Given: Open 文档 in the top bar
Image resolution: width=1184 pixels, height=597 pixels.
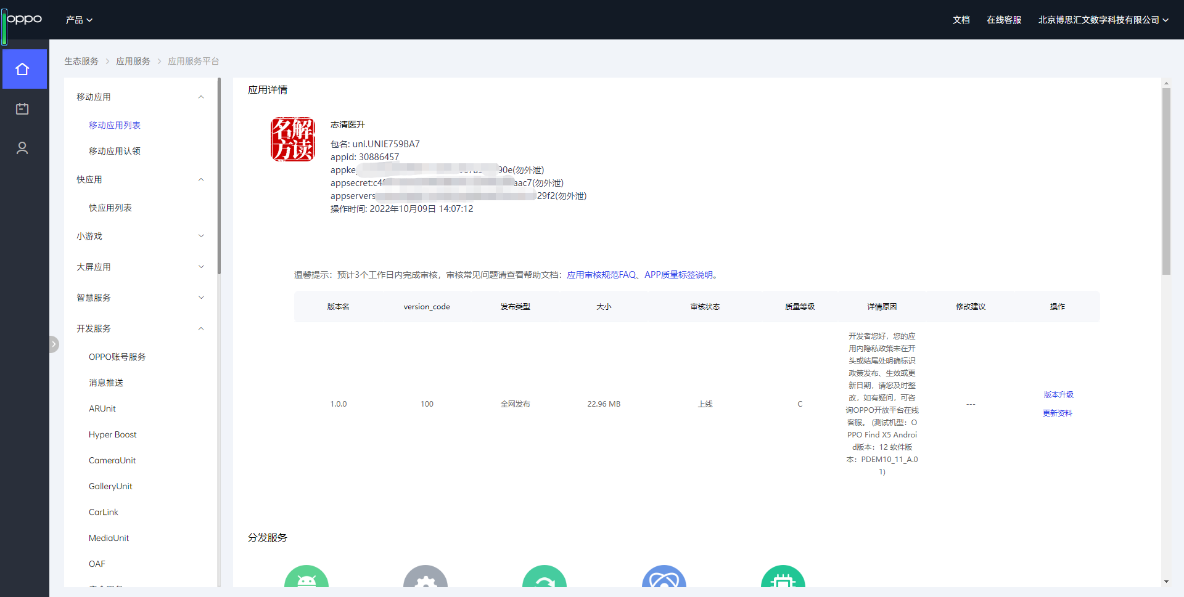Looking at the screenshot, I should pyautogui.click(x=961, y=20).
